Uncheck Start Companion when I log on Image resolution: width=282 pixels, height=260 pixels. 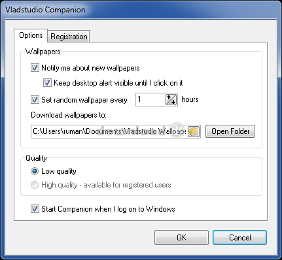pos(35,209)
